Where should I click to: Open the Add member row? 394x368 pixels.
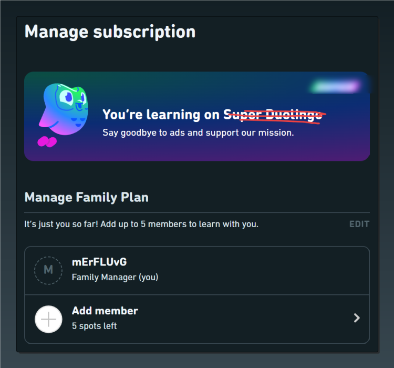197,319
